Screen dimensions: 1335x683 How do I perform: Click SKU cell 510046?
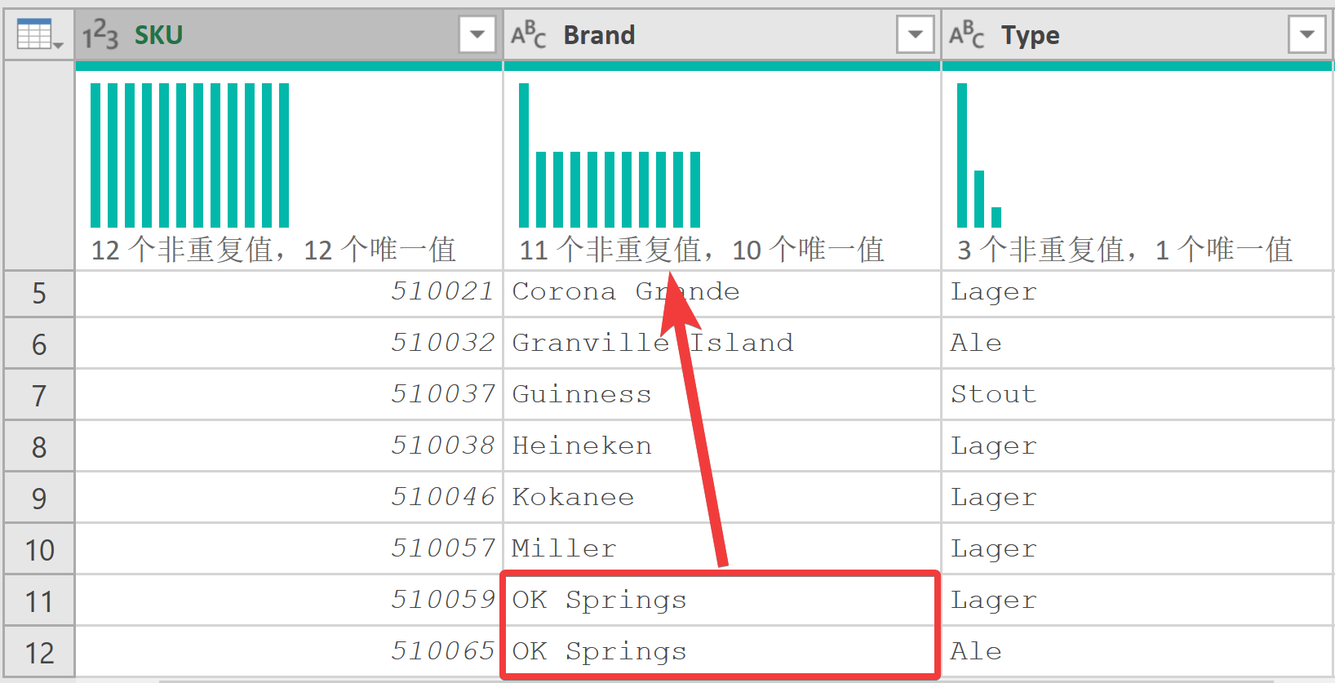289,498
